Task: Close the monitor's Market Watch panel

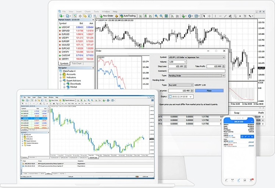Action: (x=93, y=20)
